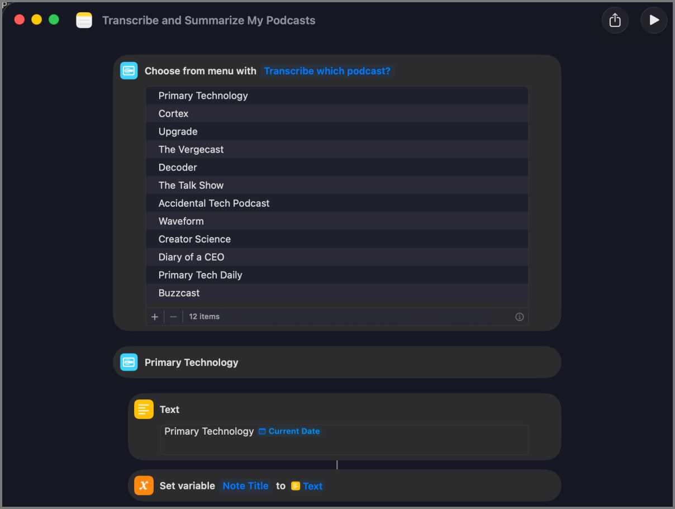Click the Set variable action icon
Viewport: 675px width, 509px height.
tap(144, 486)
